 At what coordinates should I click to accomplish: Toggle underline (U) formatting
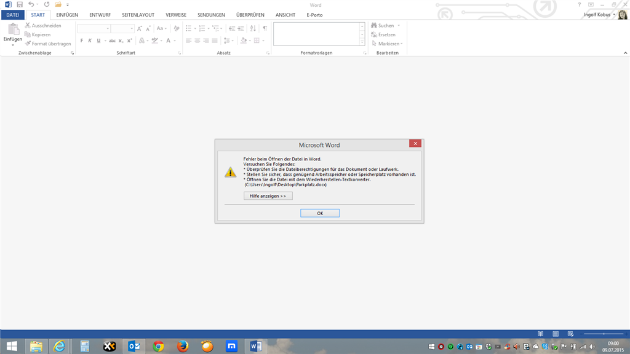[x=98, y=41]
